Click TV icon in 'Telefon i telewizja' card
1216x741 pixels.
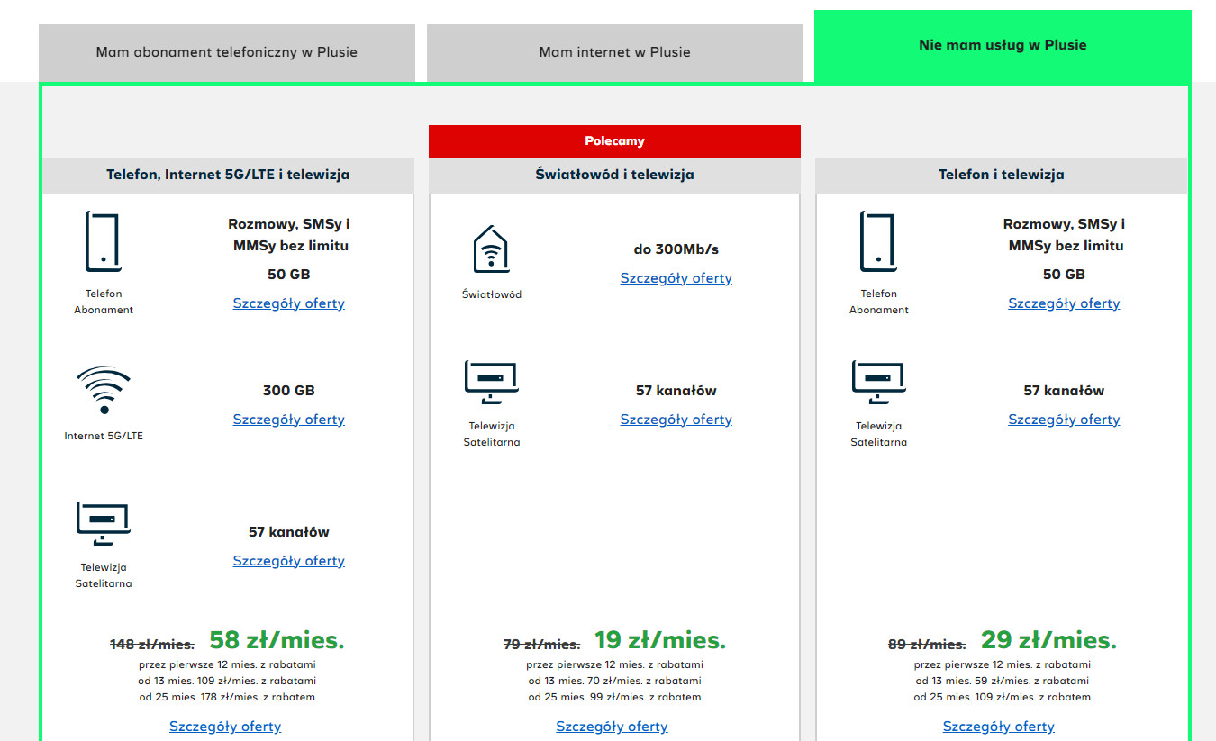878,383
